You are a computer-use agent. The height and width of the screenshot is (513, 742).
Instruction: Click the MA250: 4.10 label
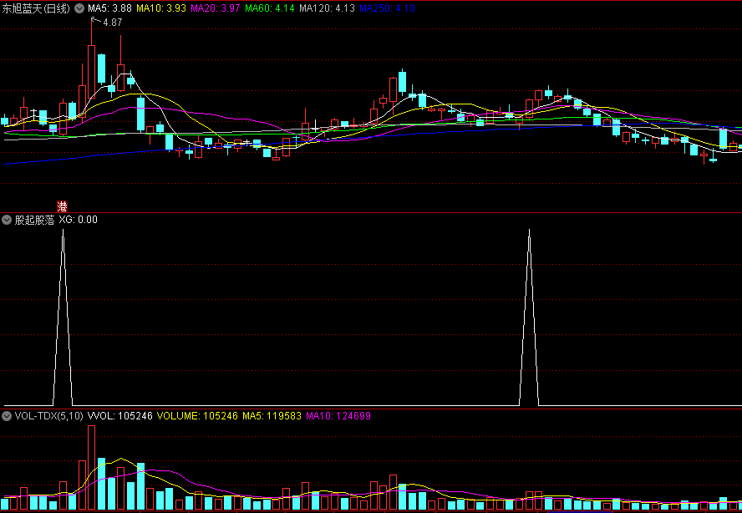pos(387,8)
